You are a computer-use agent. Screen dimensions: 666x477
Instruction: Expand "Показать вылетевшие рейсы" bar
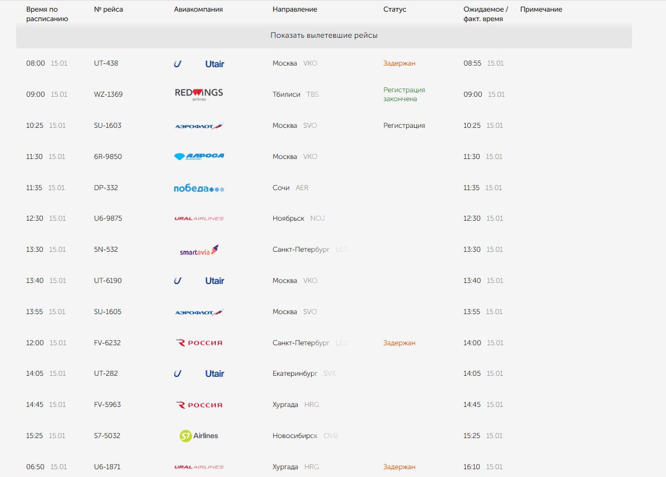click(324, 36)
